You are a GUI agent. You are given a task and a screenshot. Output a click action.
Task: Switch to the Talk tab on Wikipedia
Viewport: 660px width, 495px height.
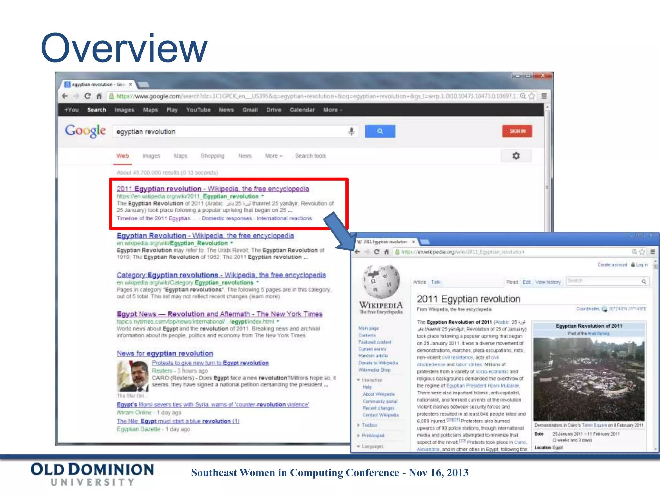point(435,282)
